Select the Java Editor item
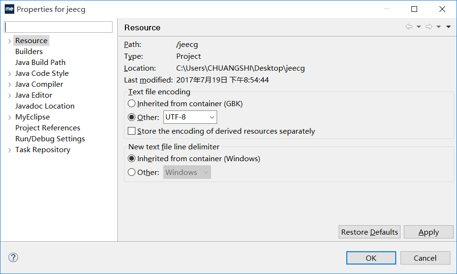The height and width of the screenshot is (274, 457). (34, 95)
